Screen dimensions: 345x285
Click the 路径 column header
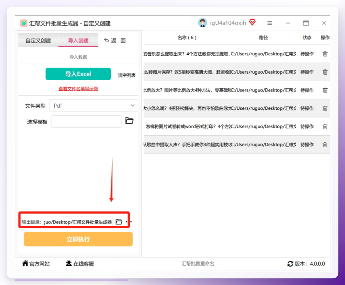[x=263, y=38]
